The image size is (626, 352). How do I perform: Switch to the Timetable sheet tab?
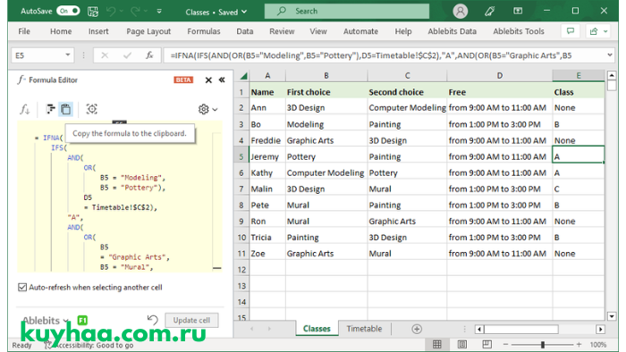[x=364, y=329]
